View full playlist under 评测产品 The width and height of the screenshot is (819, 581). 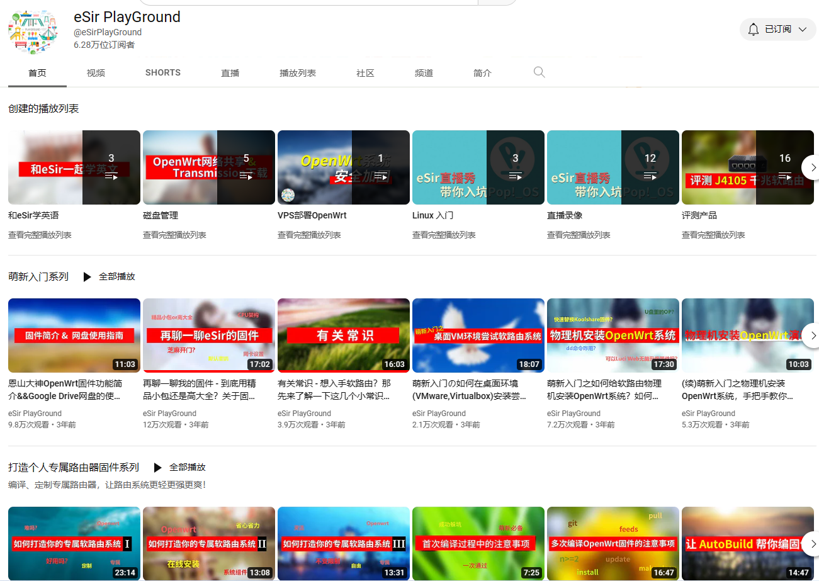(x=713, y=235)
